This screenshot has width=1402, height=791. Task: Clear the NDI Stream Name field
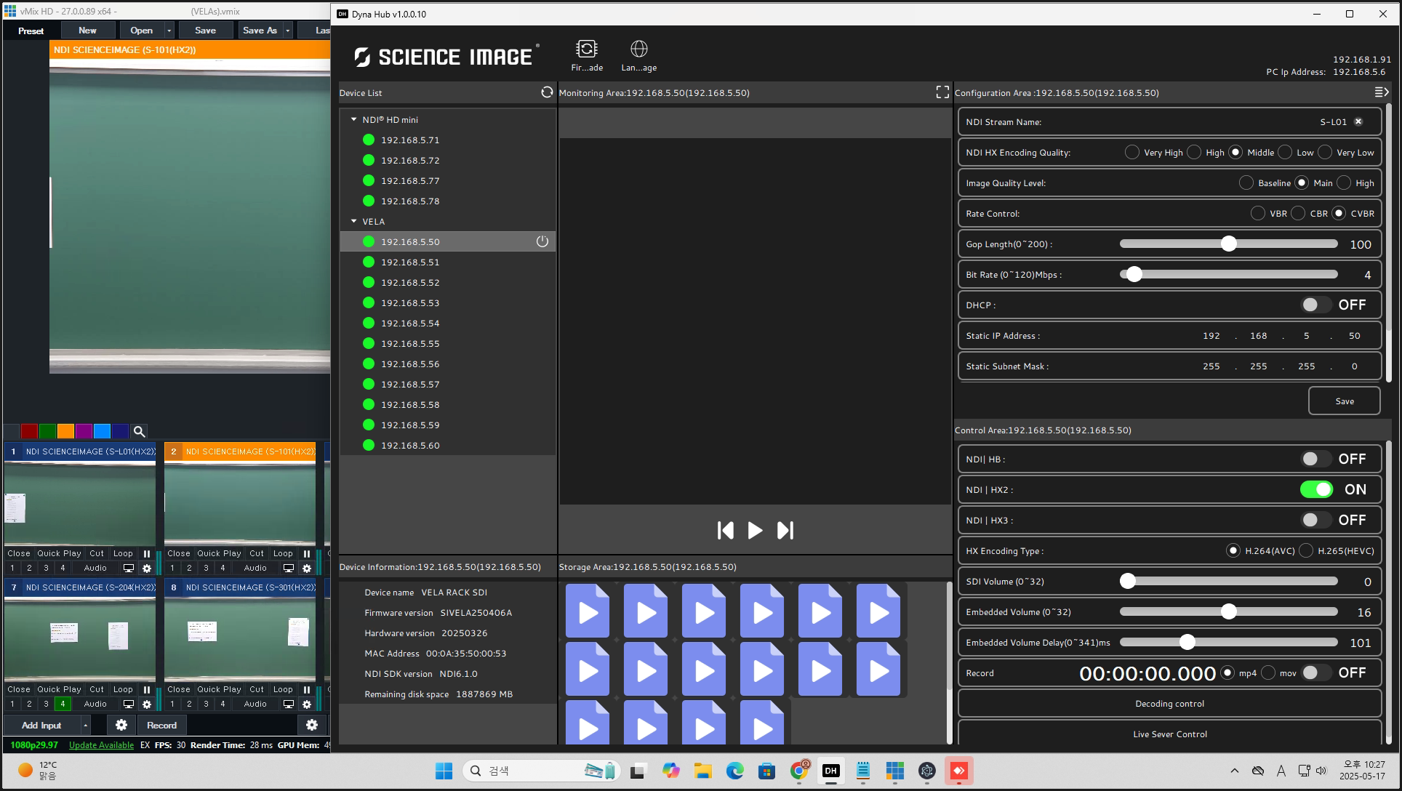click(1358, 121)
